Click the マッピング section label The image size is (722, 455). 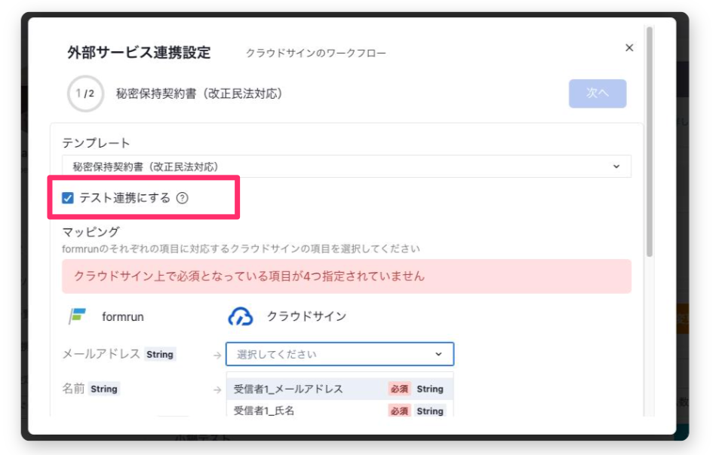tap(91, 231)
